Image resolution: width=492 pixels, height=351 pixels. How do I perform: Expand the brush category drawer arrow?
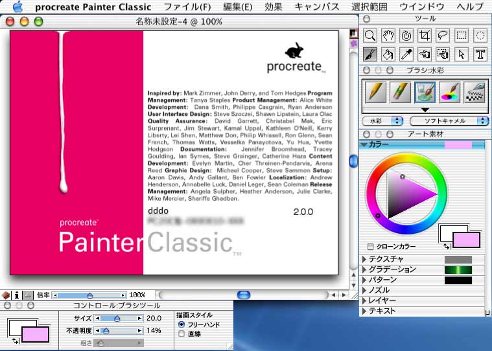click(425, 110)
